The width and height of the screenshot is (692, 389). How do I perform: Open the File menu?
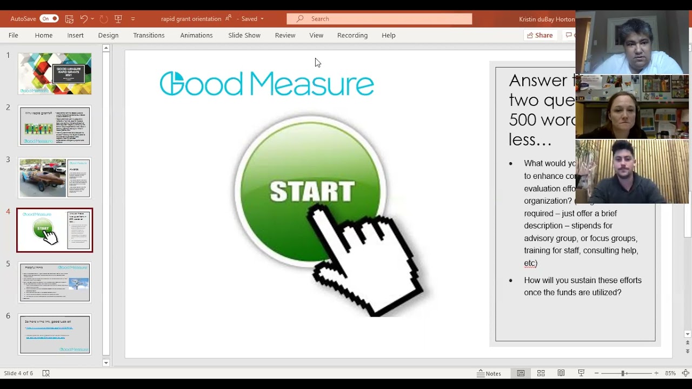[14, 35]
